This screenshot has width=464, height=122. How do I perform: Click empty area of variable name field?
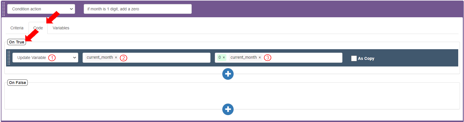[x=167, y=58]
